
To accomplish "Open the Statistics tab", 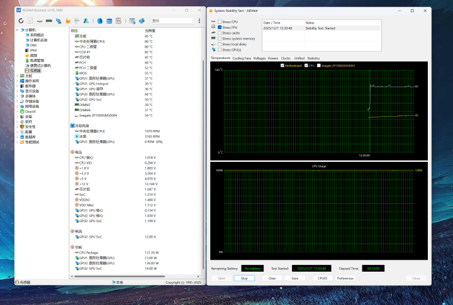I will tap(313, 58).
